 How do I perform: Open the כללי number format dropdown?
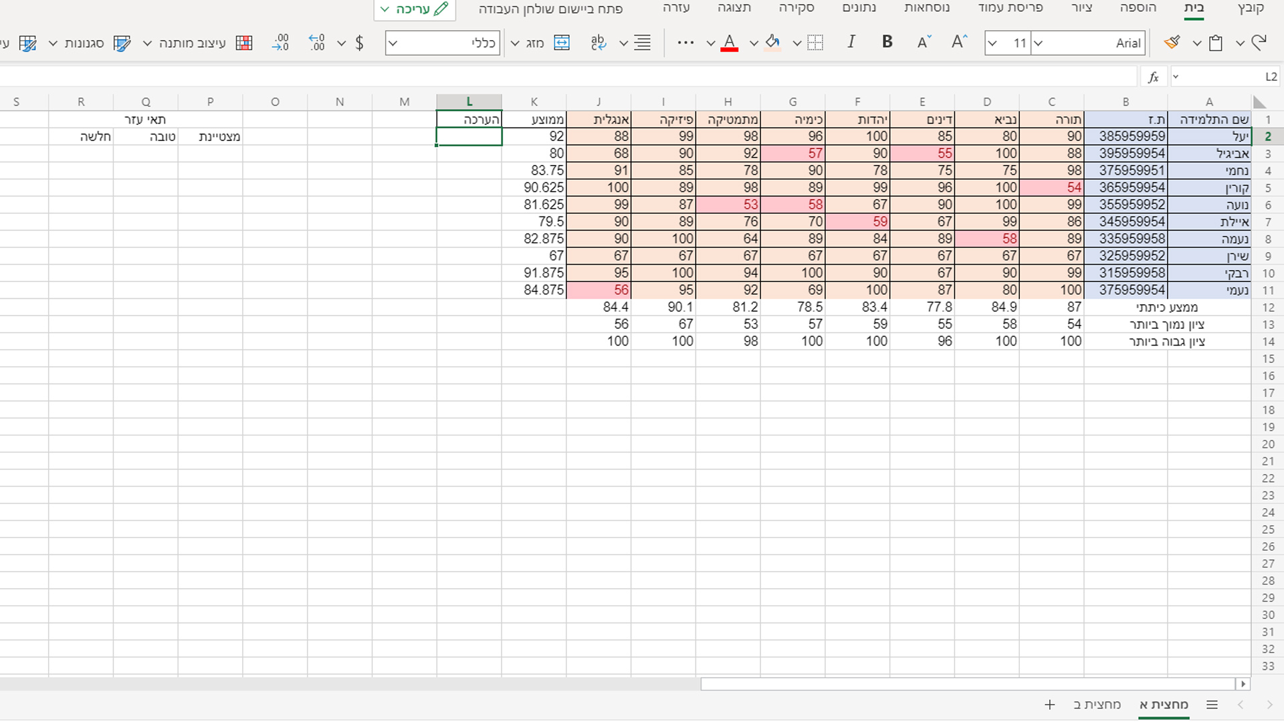393,43
